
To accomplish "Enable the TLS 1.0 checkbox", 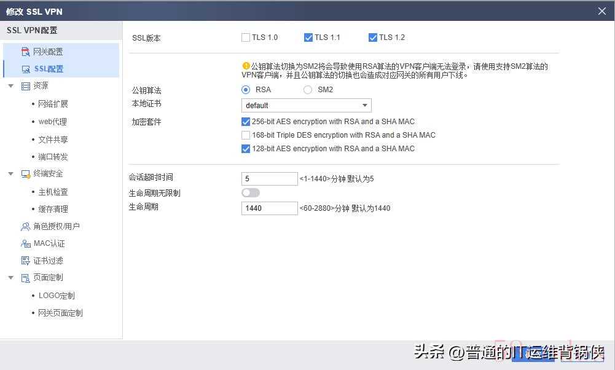I will tap(246, 37).
